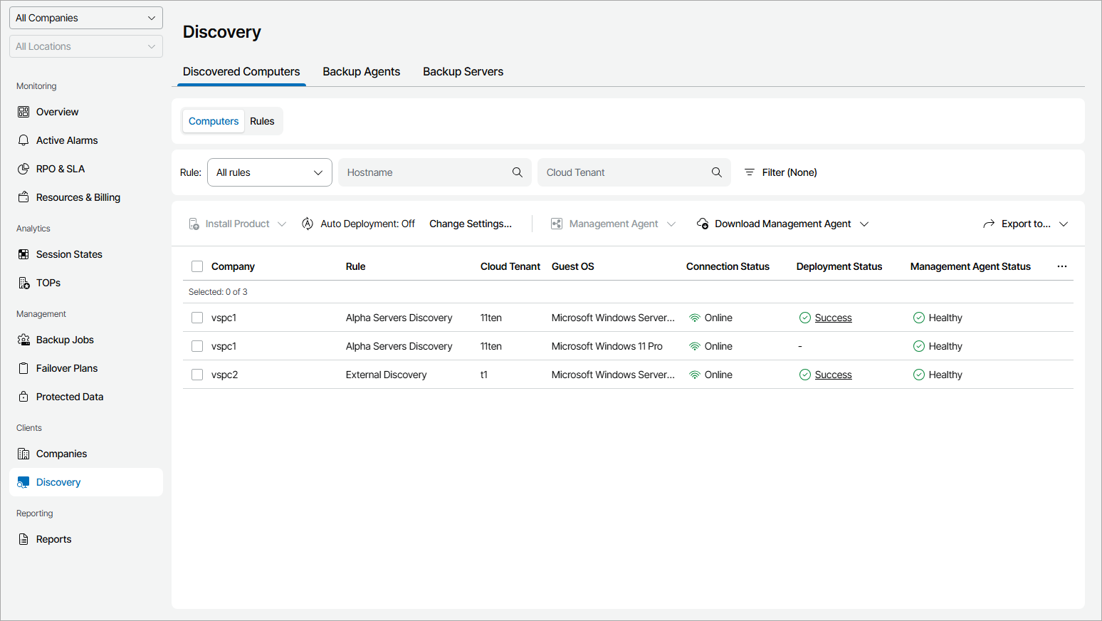Open the All rules dropdown
This screenshot has width=1102, height=621.
[269, 172]
